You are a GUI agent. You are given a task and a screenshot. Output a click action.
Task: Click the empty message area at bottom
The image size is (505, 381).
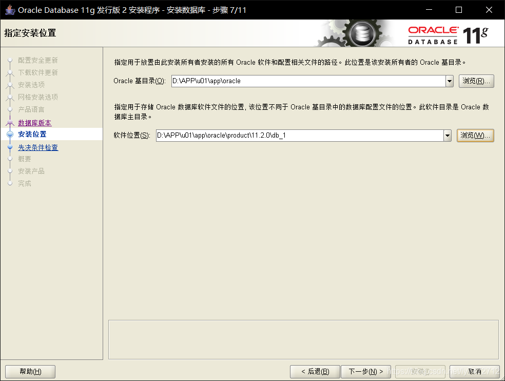[303, 340]
